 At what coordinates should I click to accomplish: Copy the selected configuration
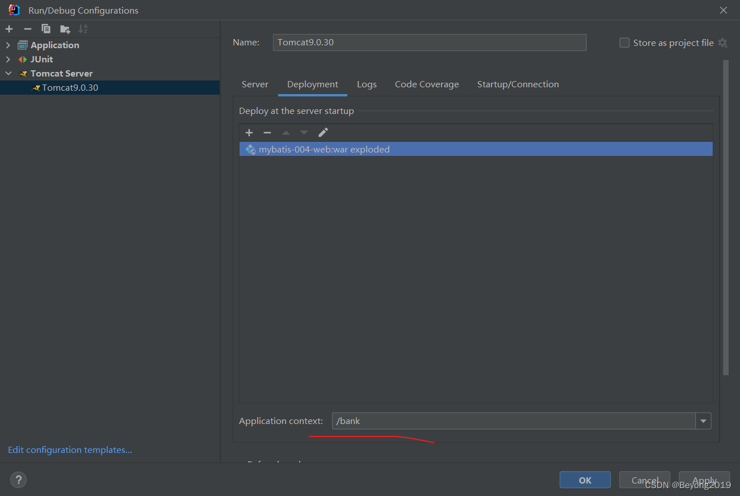tap(46, 29)
